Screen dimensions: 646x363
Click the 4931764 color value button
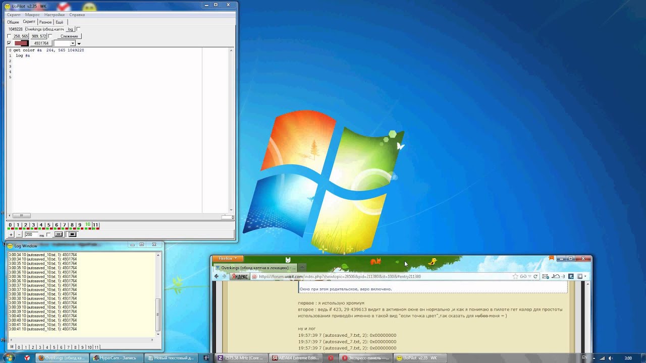tap(41, 43)
